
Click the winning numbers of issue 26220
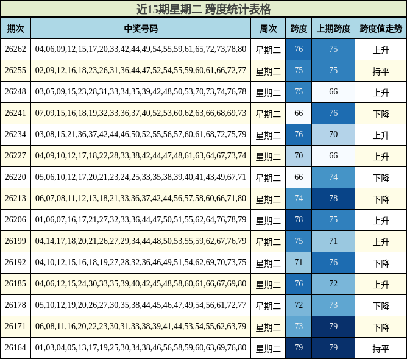(141, 177)
